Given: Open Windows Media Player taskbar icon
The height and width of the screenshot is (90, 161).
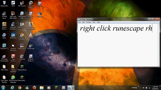Looking at the screenshot, I should [49, 88].
